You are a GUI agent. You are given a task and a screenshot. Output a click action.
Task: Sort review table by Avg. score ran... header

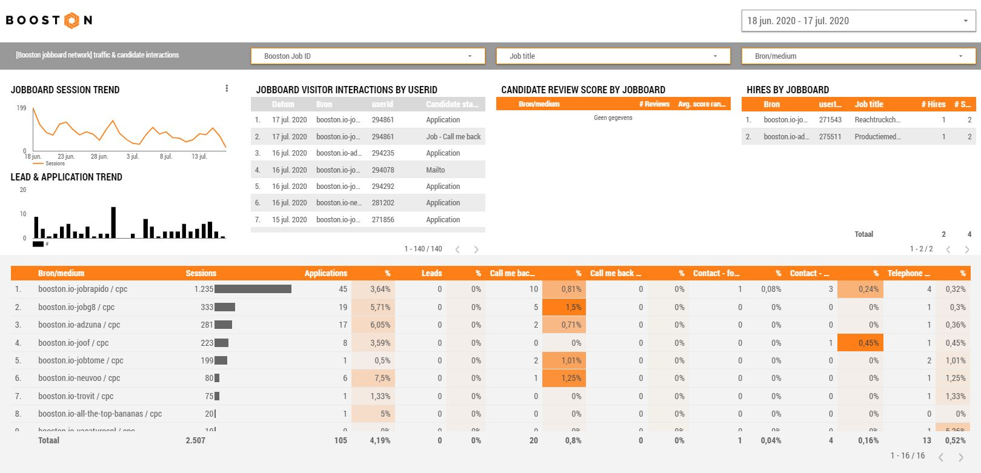coord(702,104)
